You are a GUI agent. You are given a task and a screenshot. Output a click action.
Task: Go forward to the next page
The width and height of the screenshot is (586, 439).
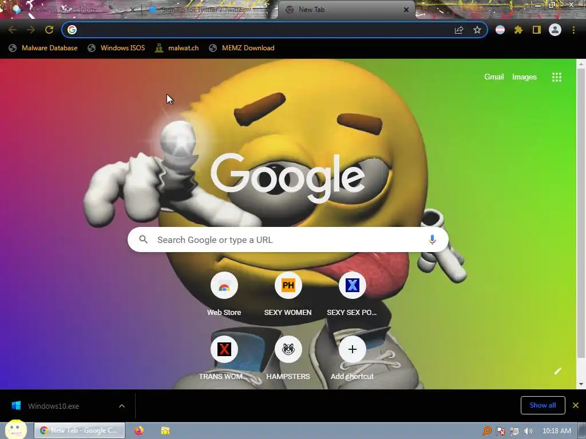pyautogui.click(x=31, y=30)
